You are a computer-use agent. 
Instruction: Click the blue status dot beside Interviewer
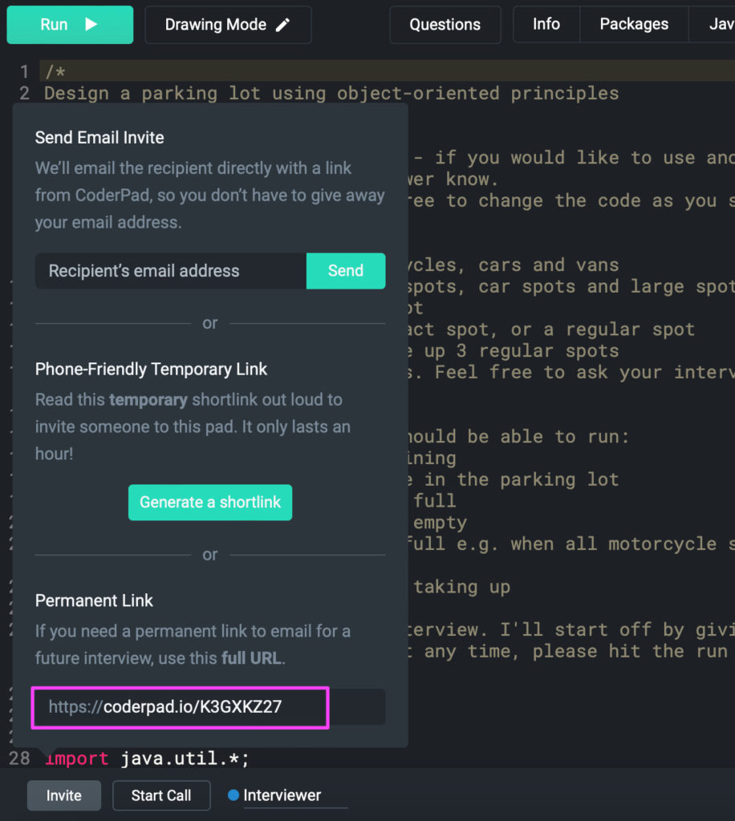(233, 795)
